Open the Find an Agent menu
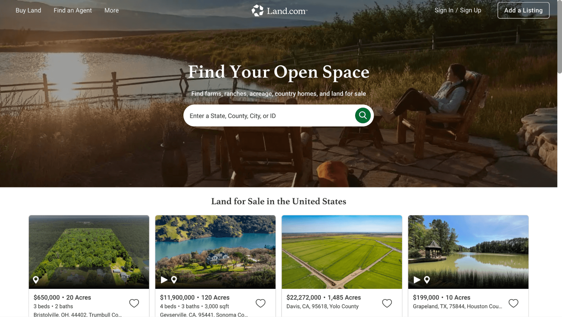562x317 pixels. 73,10
